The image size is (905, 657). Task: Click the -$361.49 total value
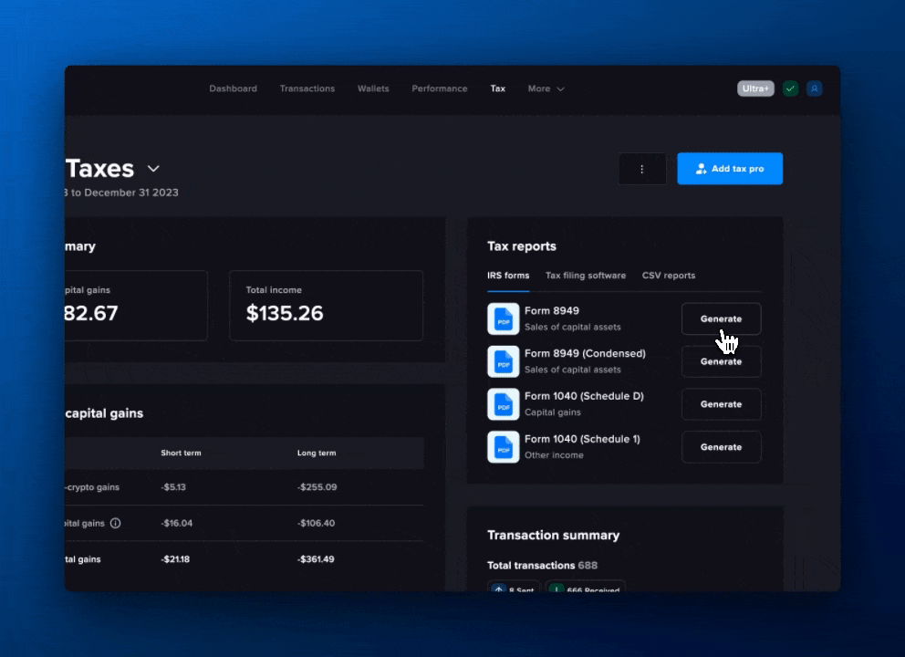point(315,558)
